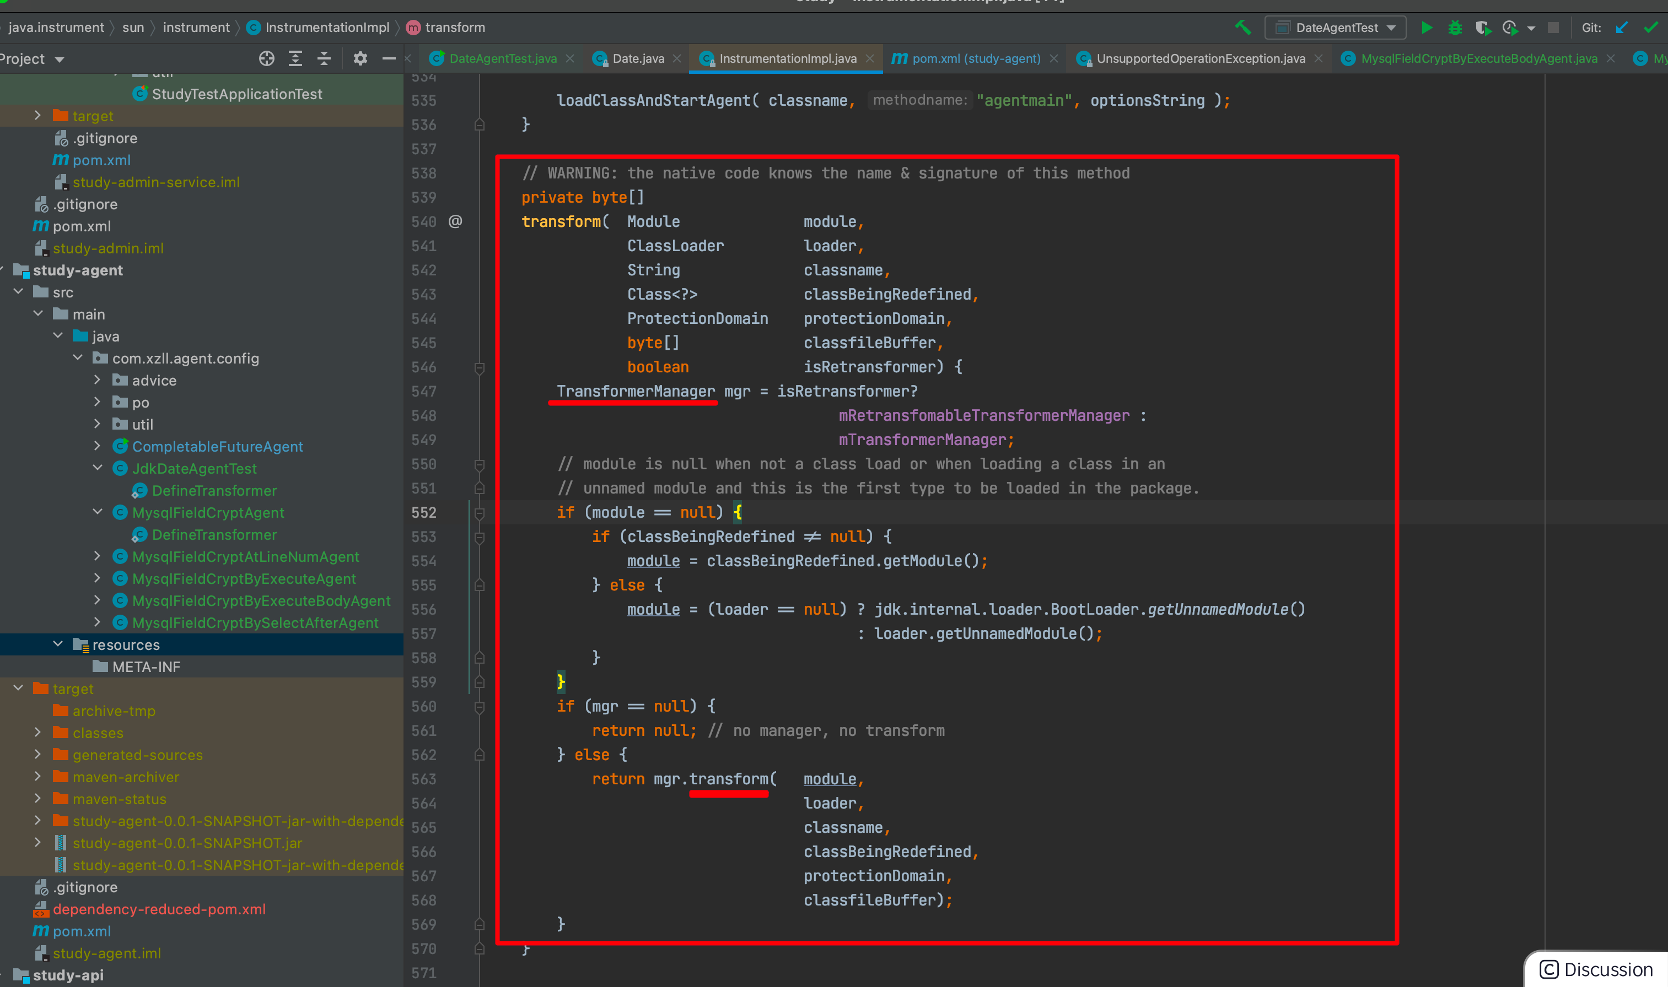The width and height of the screenshot is (1668, 987).
Task: Open the pom.xml (study-agent) tab
Action: (x=976, y=58)
